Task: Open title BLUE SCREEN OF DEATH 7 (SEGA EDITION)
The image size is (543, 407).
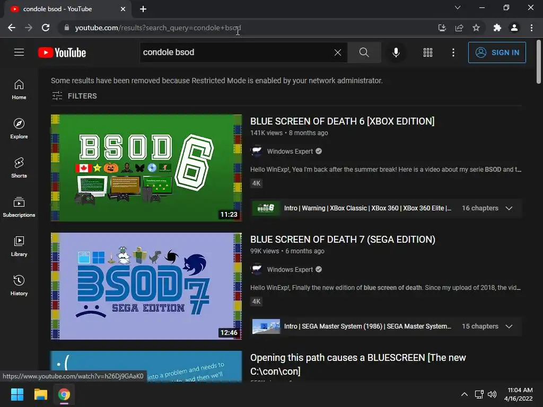Action: click(343, 240)
